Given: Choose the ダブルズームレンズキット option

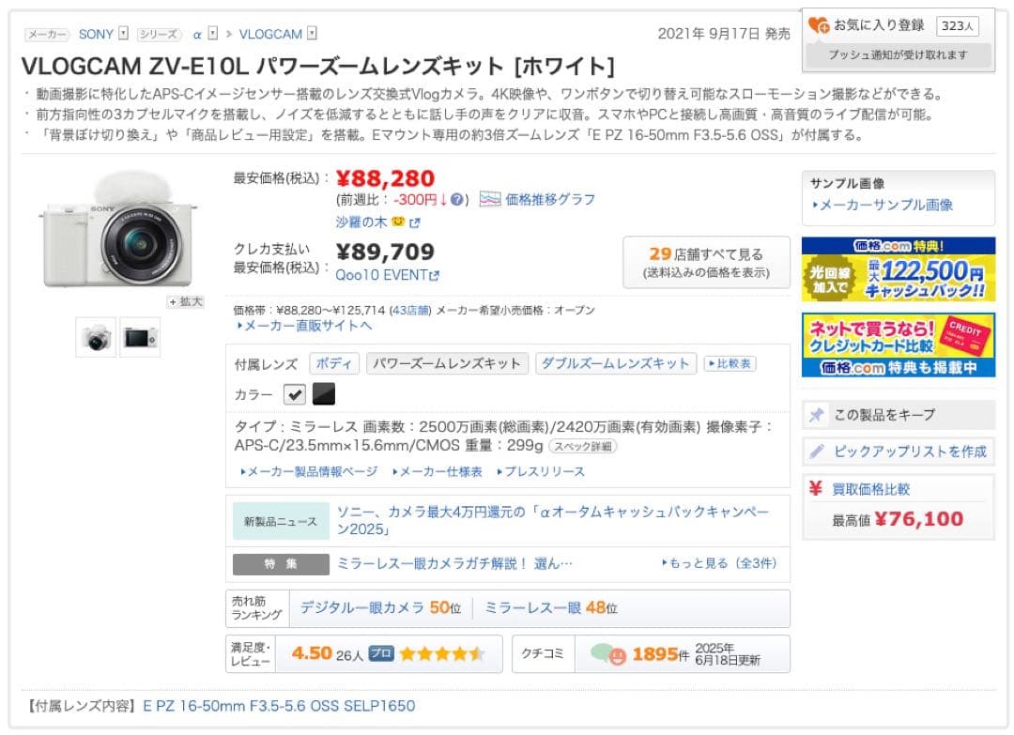Looking at the screenshot, I should click(615, 364).
